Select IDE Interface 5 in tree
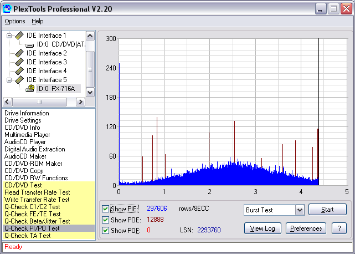The image size is (355, 254). tap(47, 80)
